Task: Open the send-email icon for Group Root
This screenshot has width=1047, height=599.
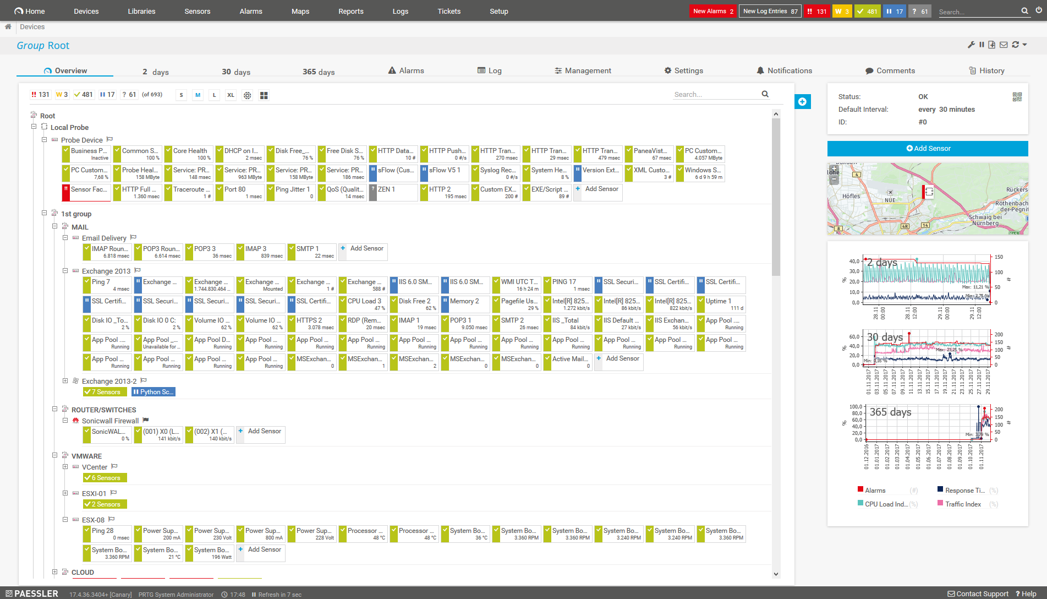Action: point(1003,45)
